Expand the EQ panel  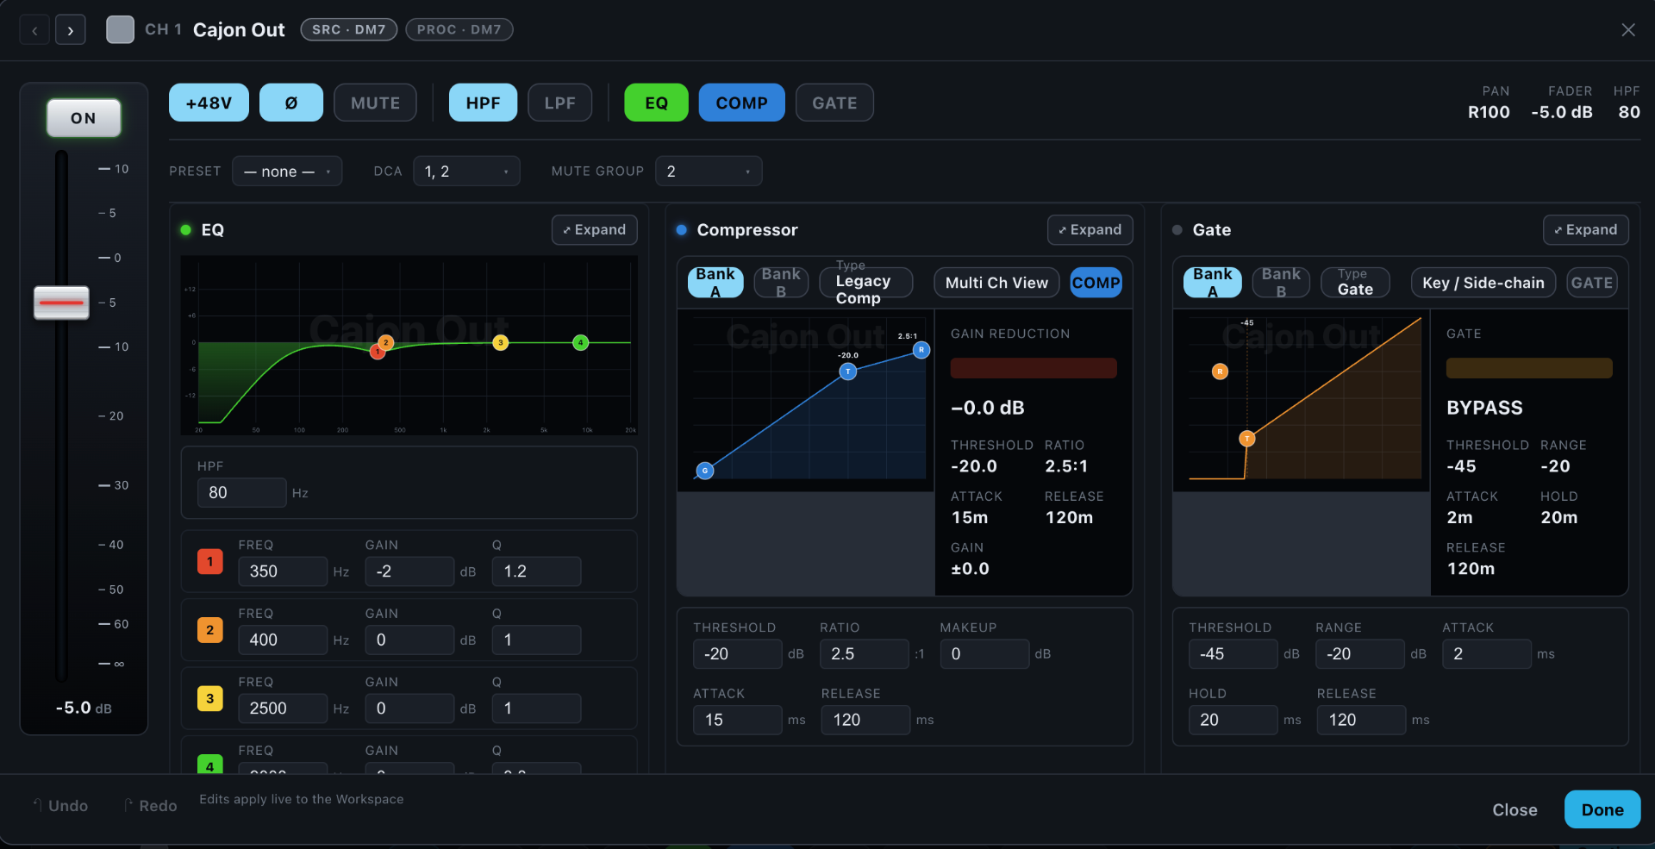coord(595,230)
